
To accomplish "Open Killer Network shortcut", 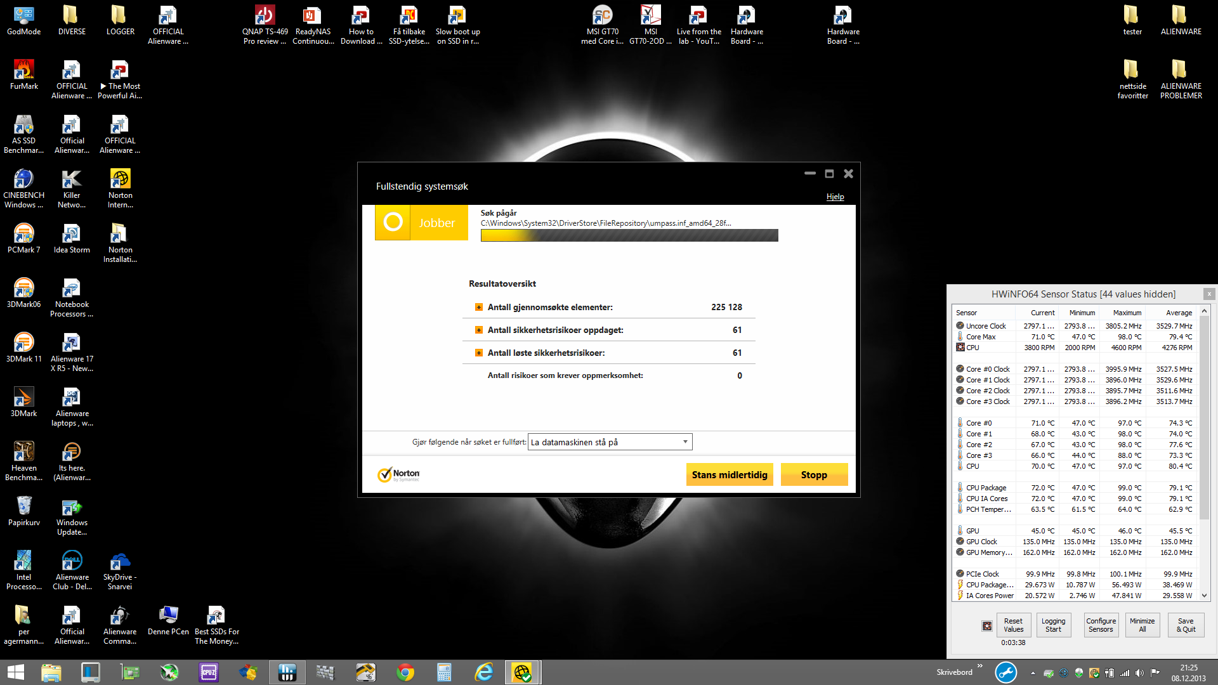I will coord(72,189).
